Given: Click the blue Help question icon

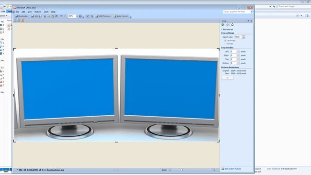Looking at the screenshot, I should [x=80, y=16].
